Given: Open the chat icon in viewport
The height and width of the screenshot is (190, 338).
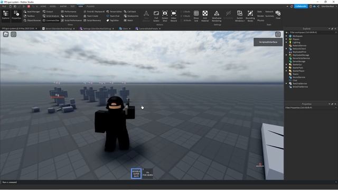Looking at the screenshot, I should [14, 34].
